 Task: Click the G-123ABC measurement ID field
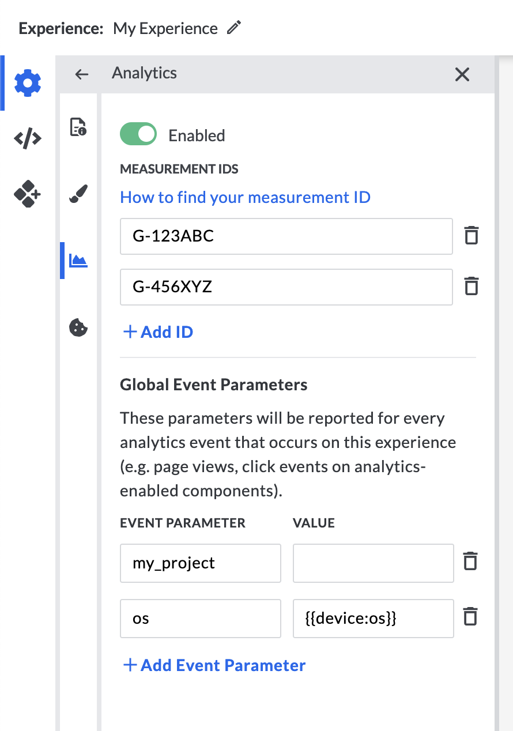click(x=286, y=236)
